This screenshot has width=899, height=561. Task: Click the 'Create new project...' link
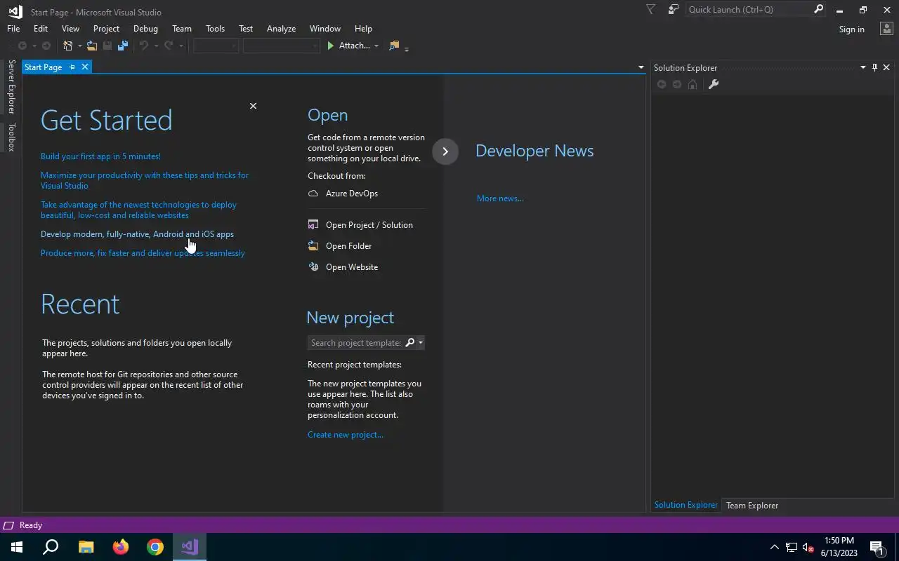345,435
